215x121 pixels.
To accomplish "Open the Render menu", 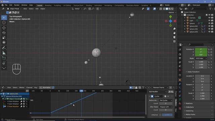I will coord(17,5).
